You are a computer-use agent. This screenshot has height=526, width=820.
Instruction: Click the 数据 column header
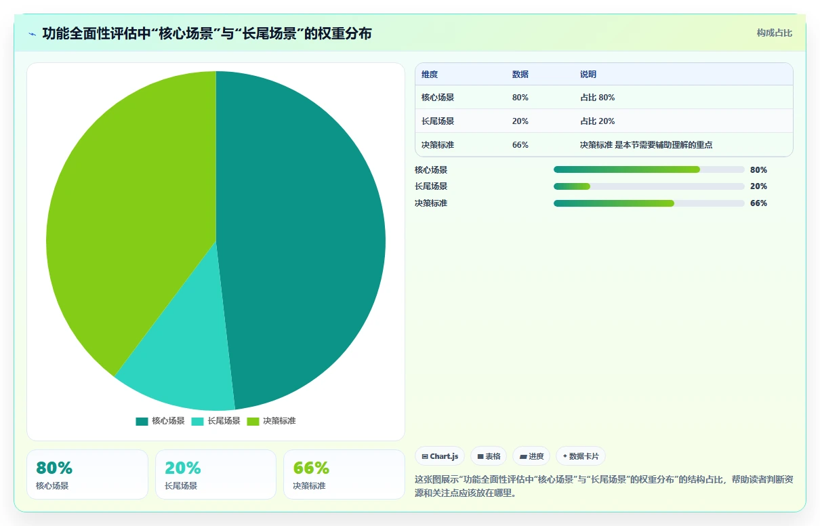(520, 75)
